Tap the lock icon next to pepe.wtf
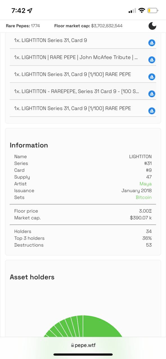 [x=72, y=346]
